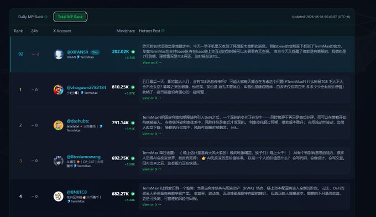Viewport: 376px width, 217px height.
Task: Click the 810.25K mindshare value
Action: [121, 87]
